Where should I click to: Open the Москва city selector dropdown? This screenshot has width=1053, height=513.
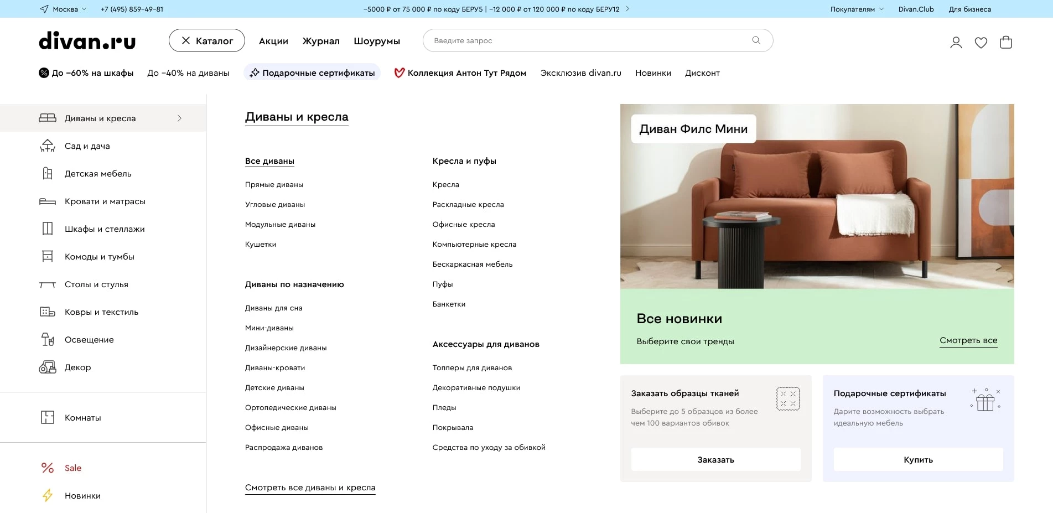(x=64, y=9)
